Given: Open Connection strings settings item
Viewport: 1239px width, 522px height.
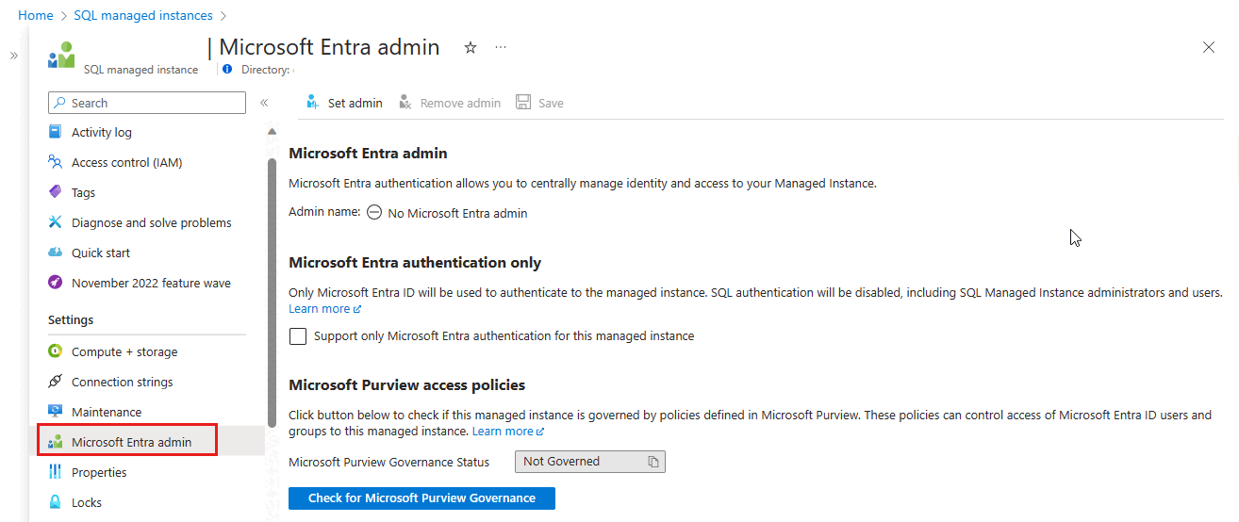Looking at the screenshot, I should click(122, 382).
